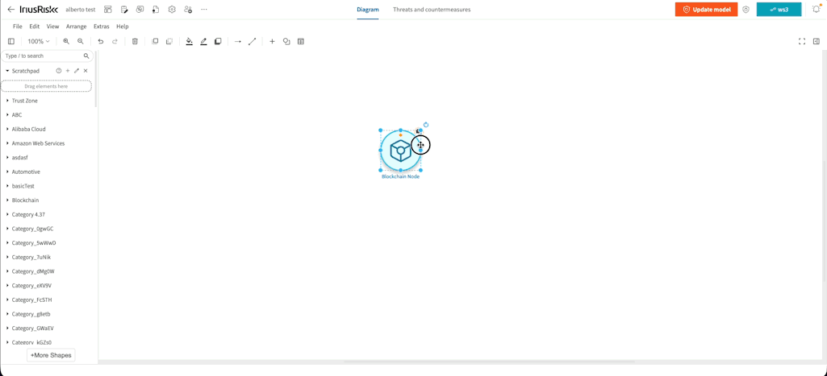827x376 pixels.
Task: Enter fullscreen mode
Action: tap(802, 41)
